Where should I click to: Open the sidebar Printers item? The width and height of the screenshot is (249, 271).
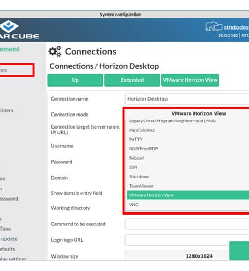tap(7, 110)
